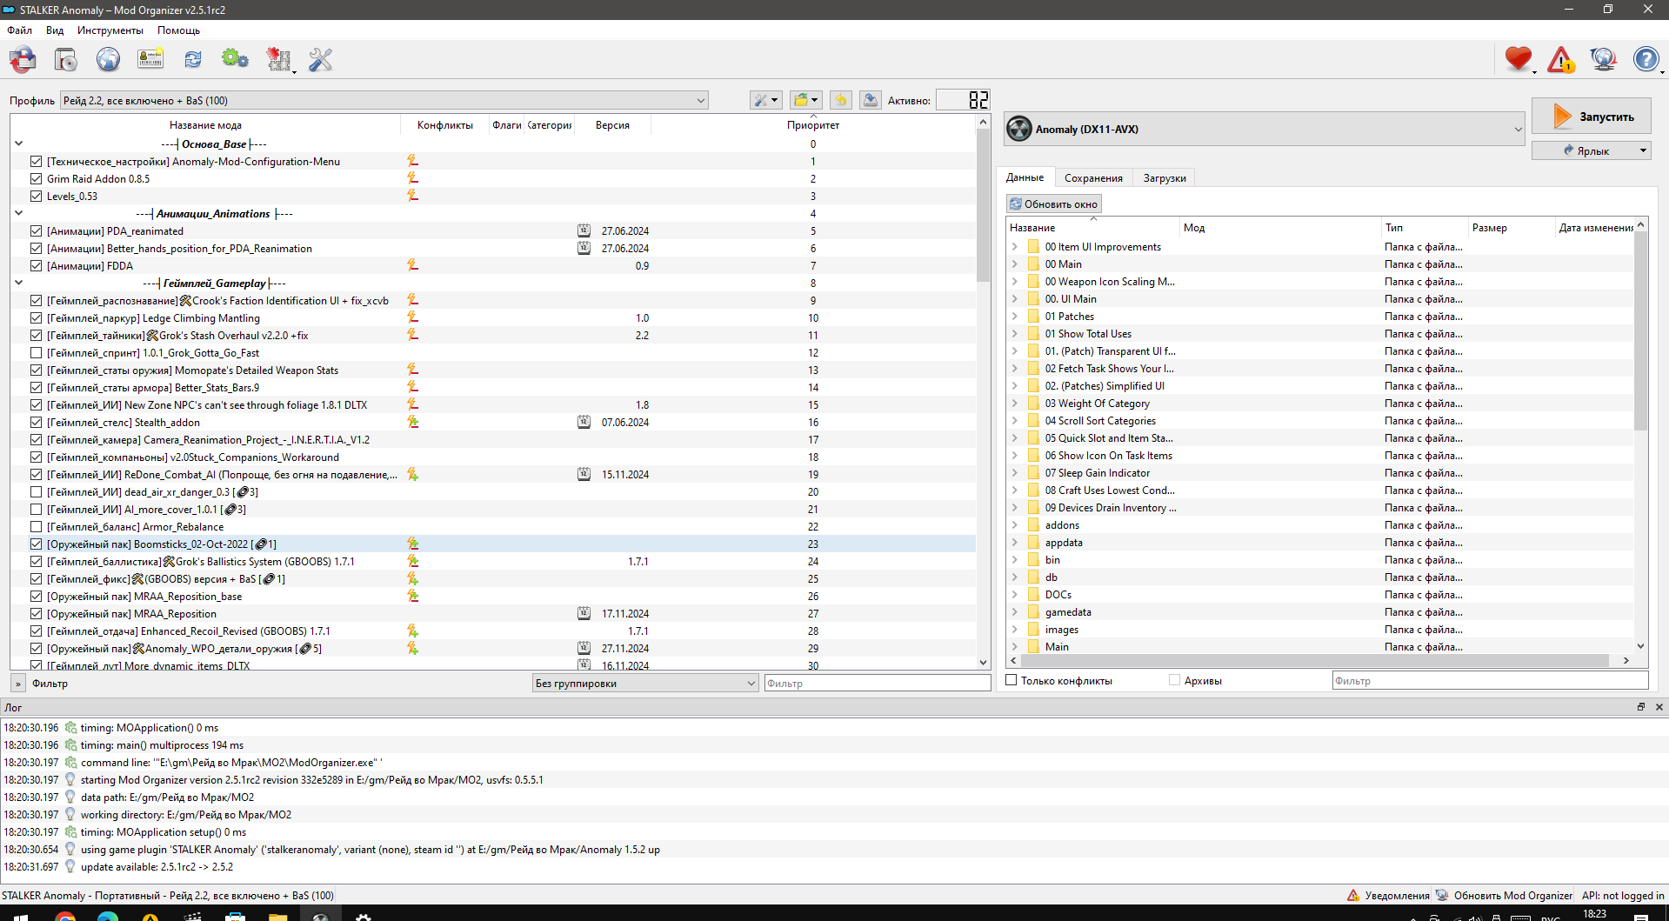
Task: Click conflict flag of Stealth_addon row
Action: (x=413, y=422)
